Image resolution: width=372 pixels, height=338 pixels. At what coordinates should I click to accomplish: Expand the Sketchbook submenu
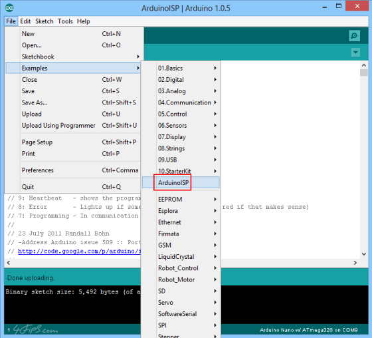[73, 57]
